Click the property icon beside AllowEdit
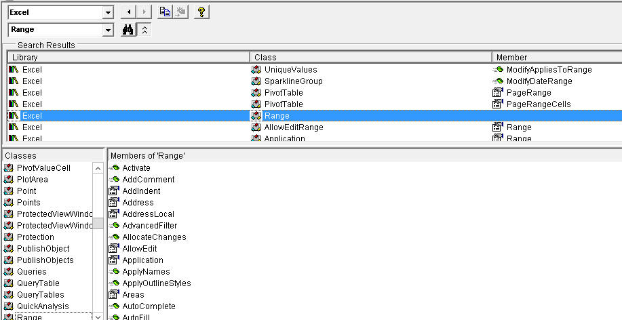Screen dimensions: 622x320 tap(114, 248)
